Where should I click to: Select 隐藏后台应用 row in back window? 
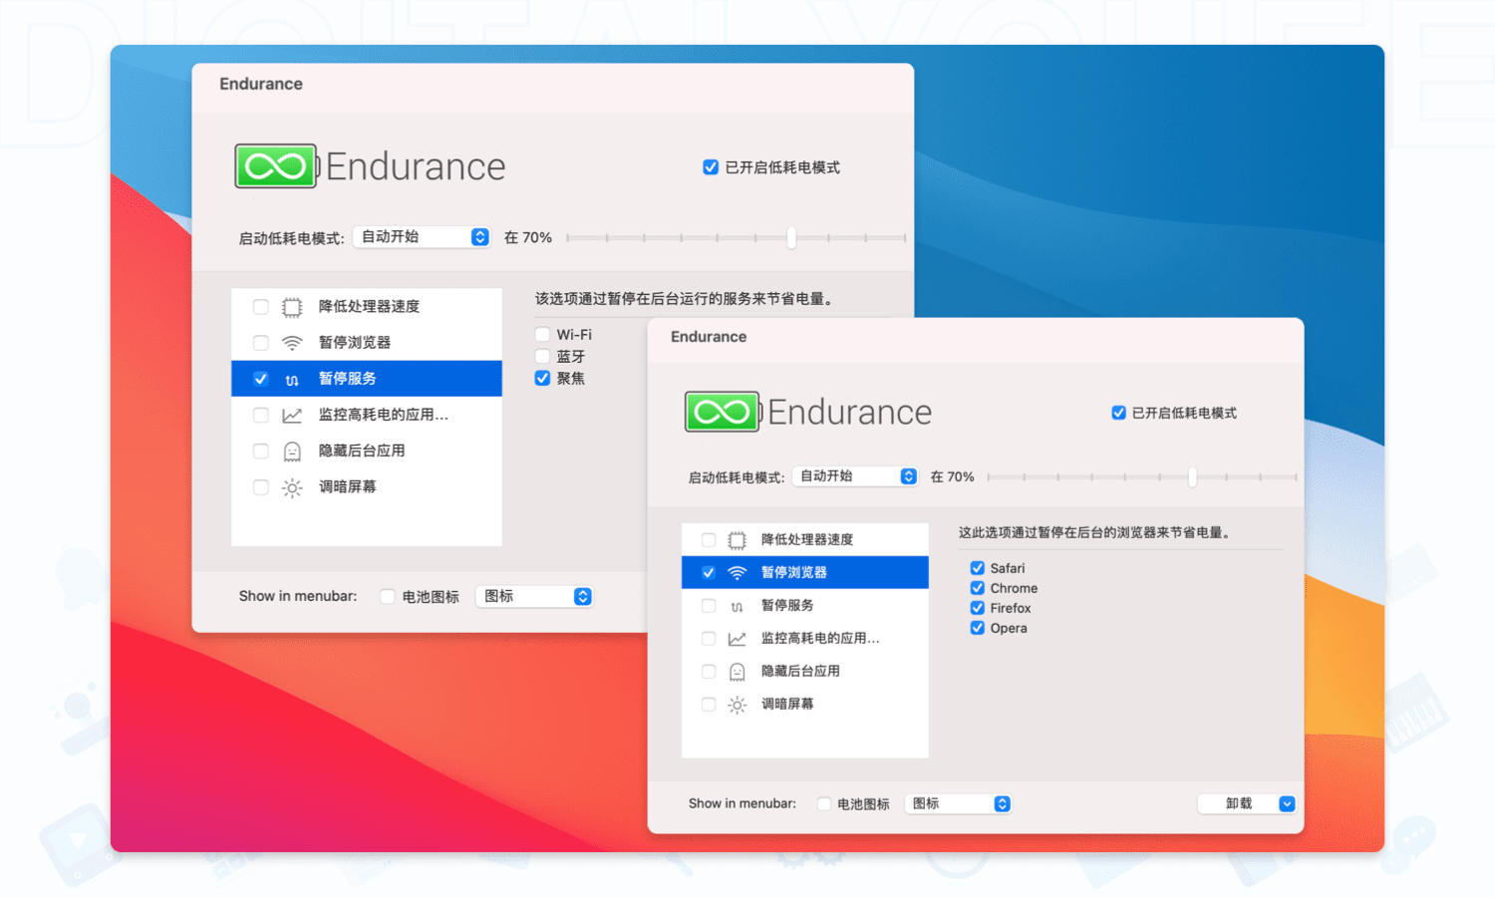pyautogui.click(x=367, y=450)
